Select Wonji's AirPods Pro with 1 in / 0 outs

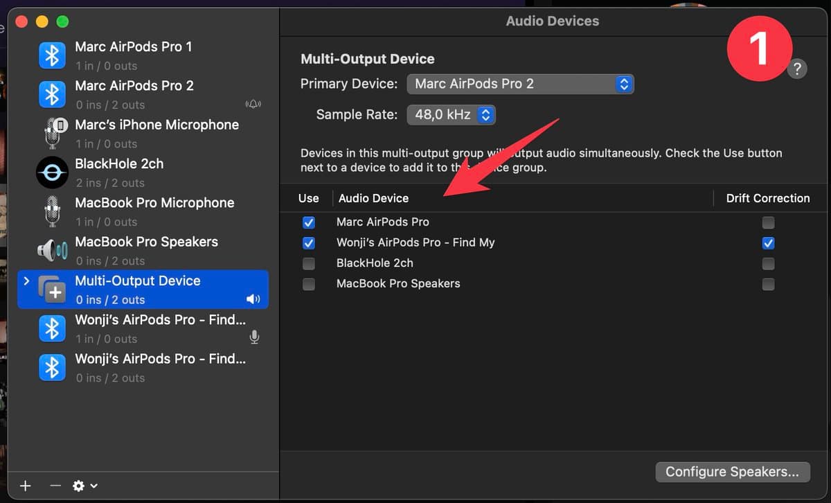tap(143, 328)
